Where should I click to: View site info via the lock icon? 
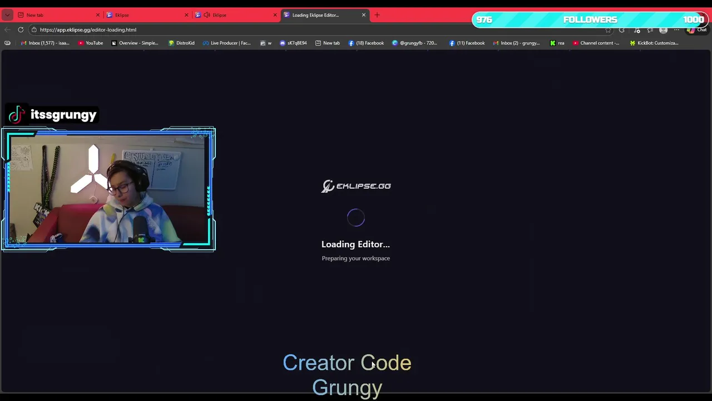pos(34,30)
